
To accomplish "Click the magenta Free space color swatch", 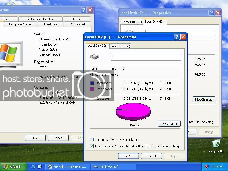I will pos(92,89).
